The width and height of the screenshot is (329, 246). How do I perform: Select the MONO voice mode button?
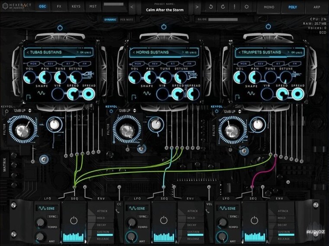268,7
